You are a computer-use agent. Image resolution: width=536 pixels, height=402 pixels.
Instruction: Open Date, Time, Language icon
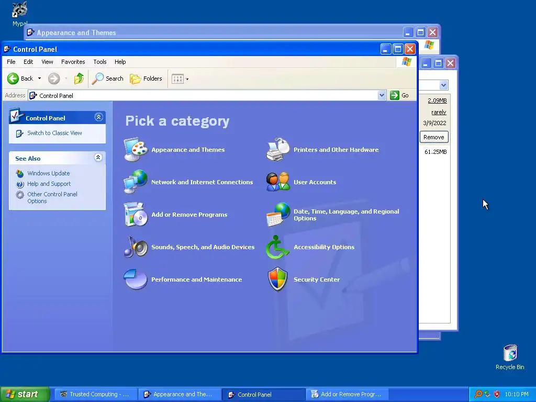(x=278, y=214)
